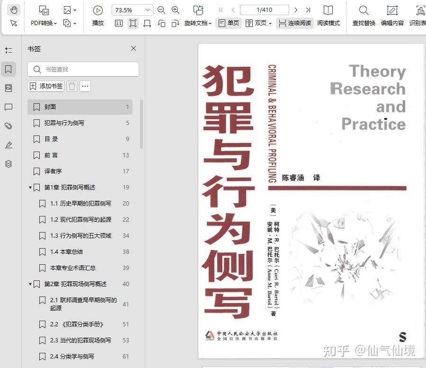Click the 播放 play button
Screen dimensions: 426x368
pyautogui.click(x=98, y=16)
